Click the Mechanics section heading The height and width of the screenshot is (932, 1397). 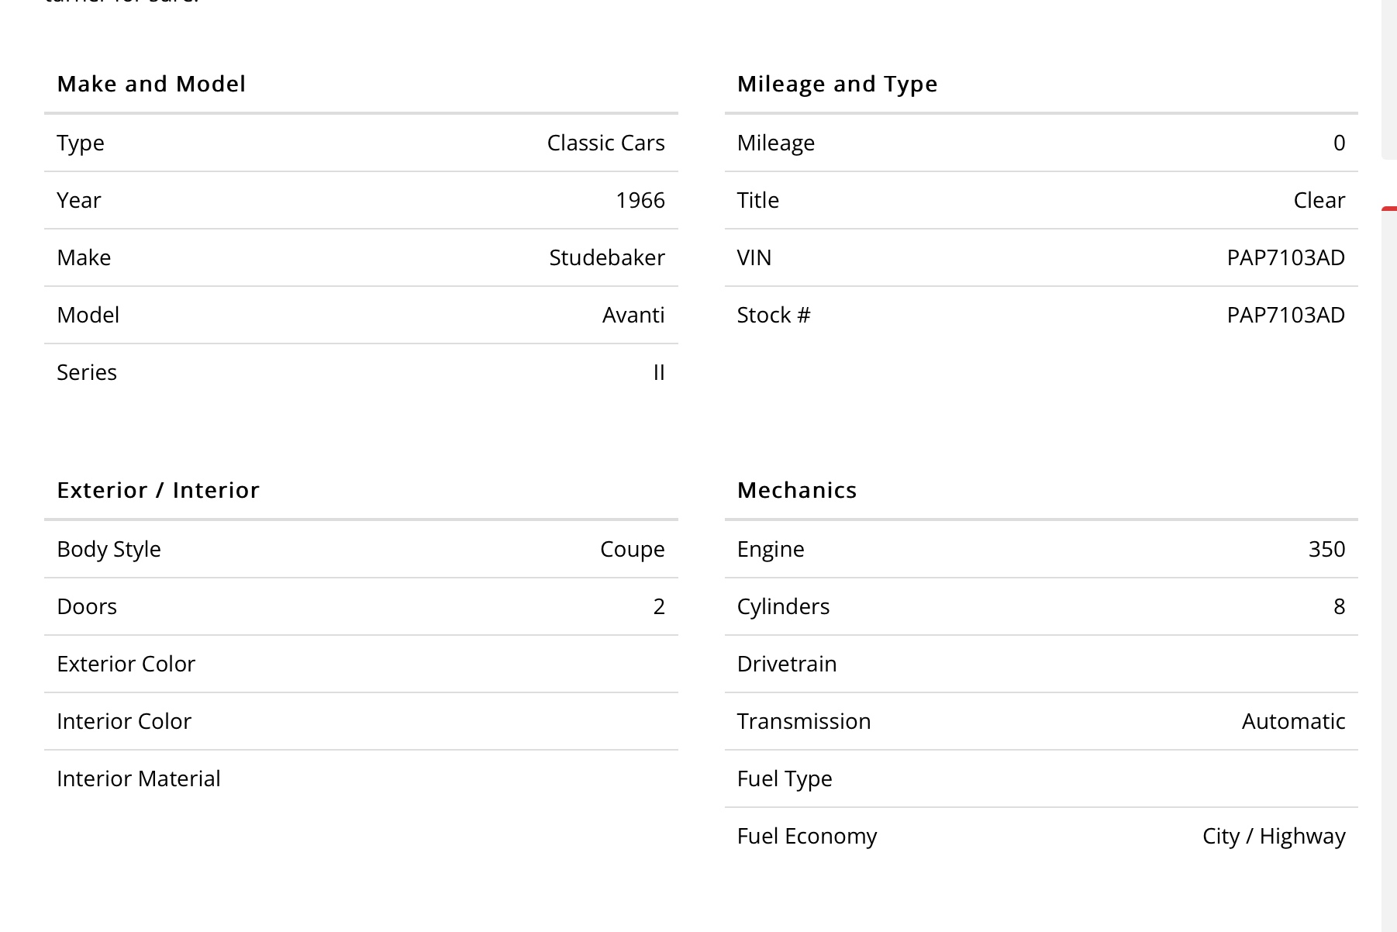[x=797, y=490]
